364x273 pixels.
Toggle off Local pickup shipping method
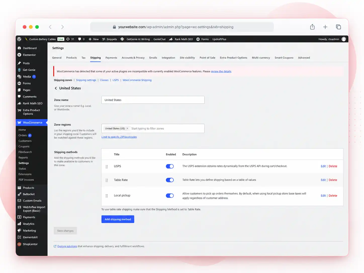point(170,196)
